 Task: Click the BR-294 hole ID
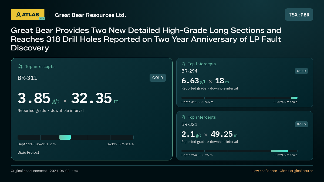tap(189, 71)
